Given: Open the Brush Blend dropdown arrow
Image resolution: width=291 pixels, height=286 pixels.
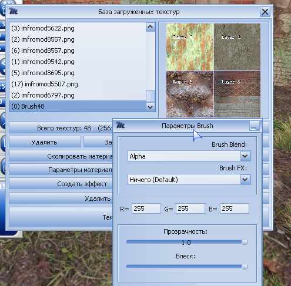Looking at the screenshot, I should pyautogui.click(x=245, y=156).
